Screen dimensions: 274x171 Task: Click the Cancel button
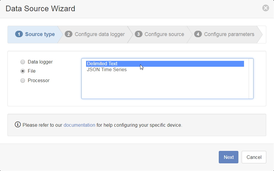(x=254, y=157)
